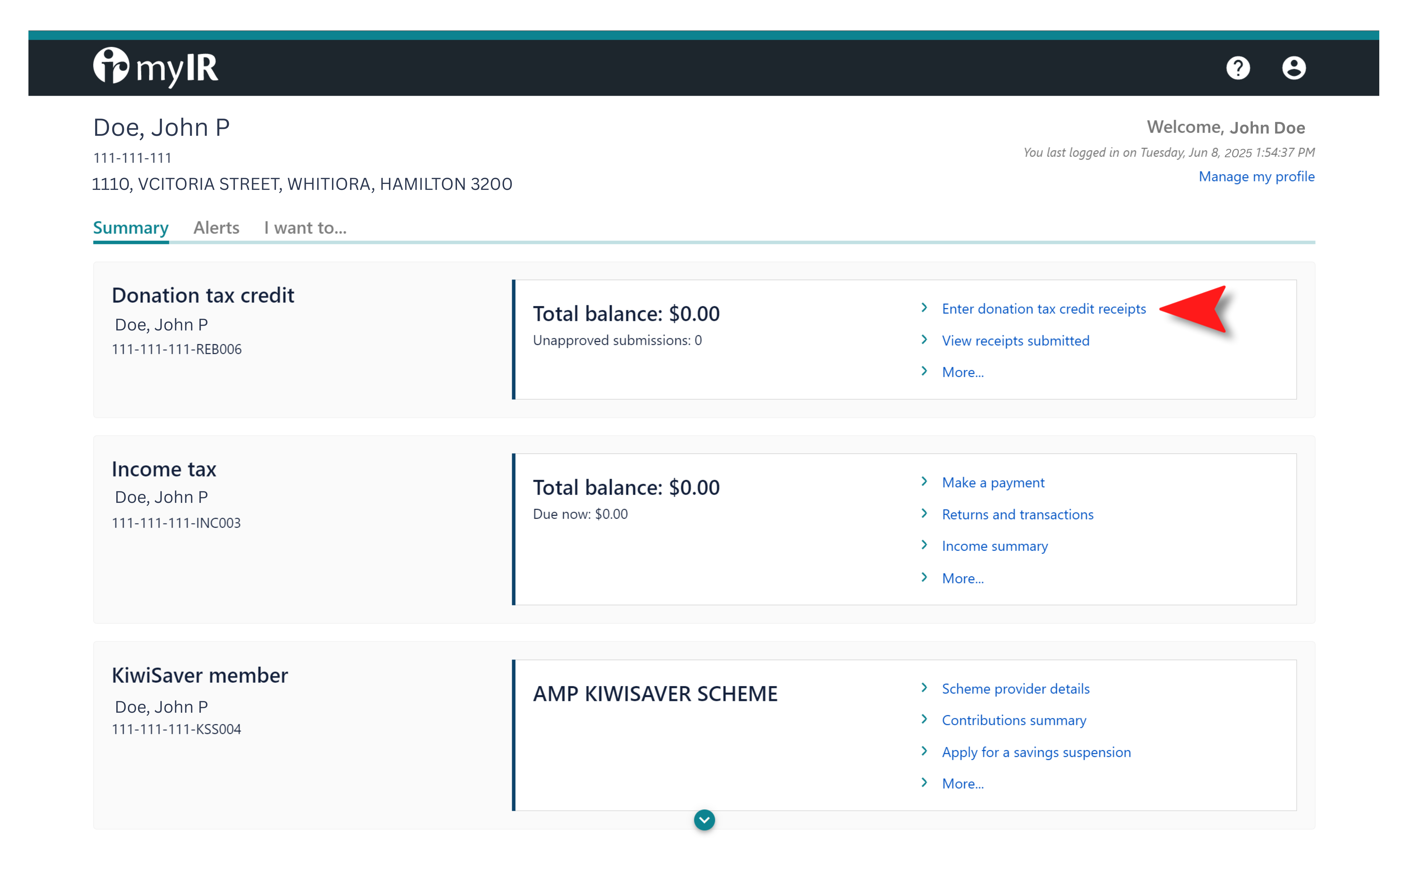Open More... under KiwiSaver member

pyautogui.click(x=963, y=783)
